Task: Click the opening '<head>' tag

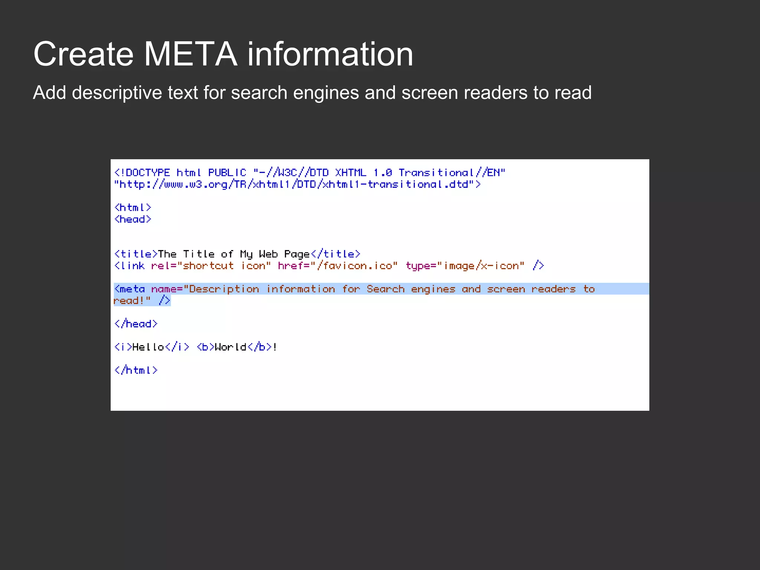Action: point(133,219)
